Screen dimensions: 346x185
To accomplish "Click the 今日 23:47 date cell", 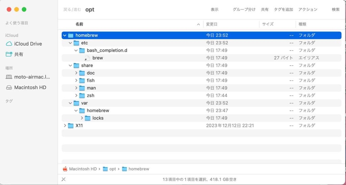I will pos(217,110).
